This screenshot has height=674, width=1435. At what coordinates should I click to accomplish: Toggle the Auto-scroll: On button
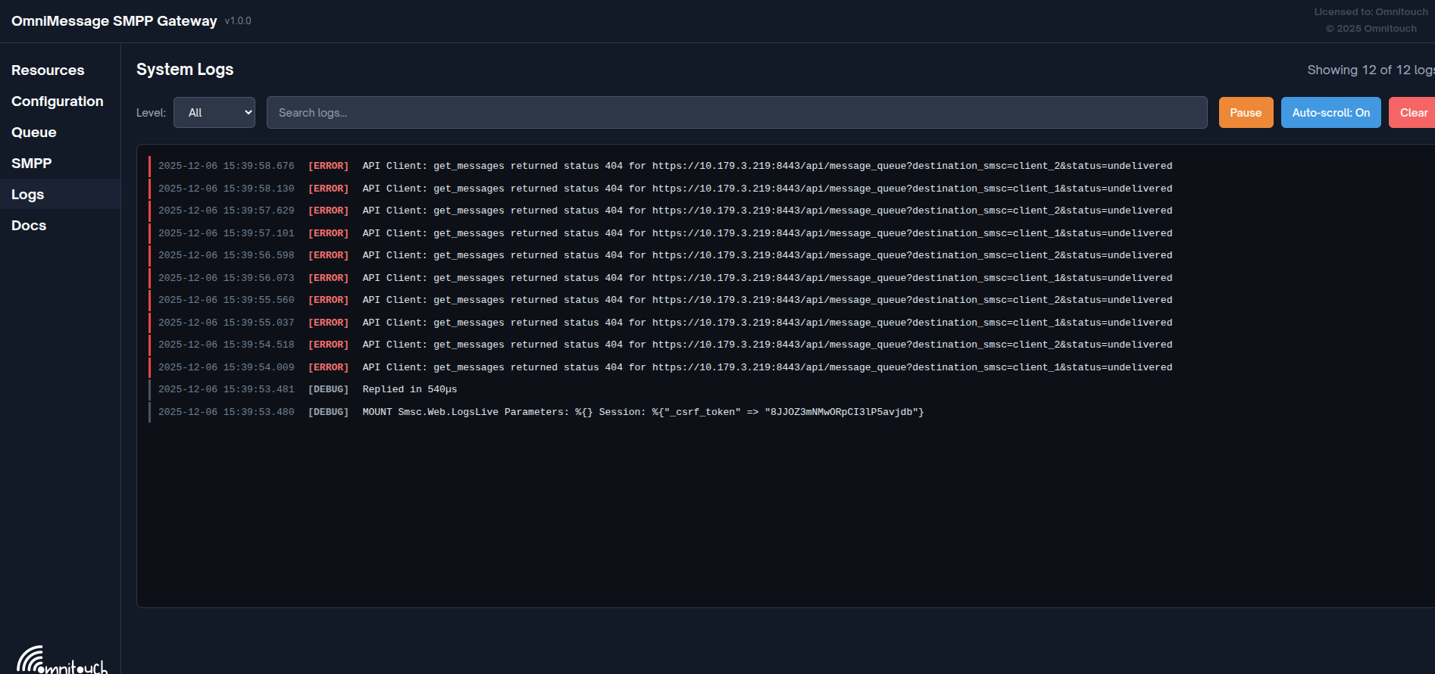pyautogui.click(x=1330, y=113)
